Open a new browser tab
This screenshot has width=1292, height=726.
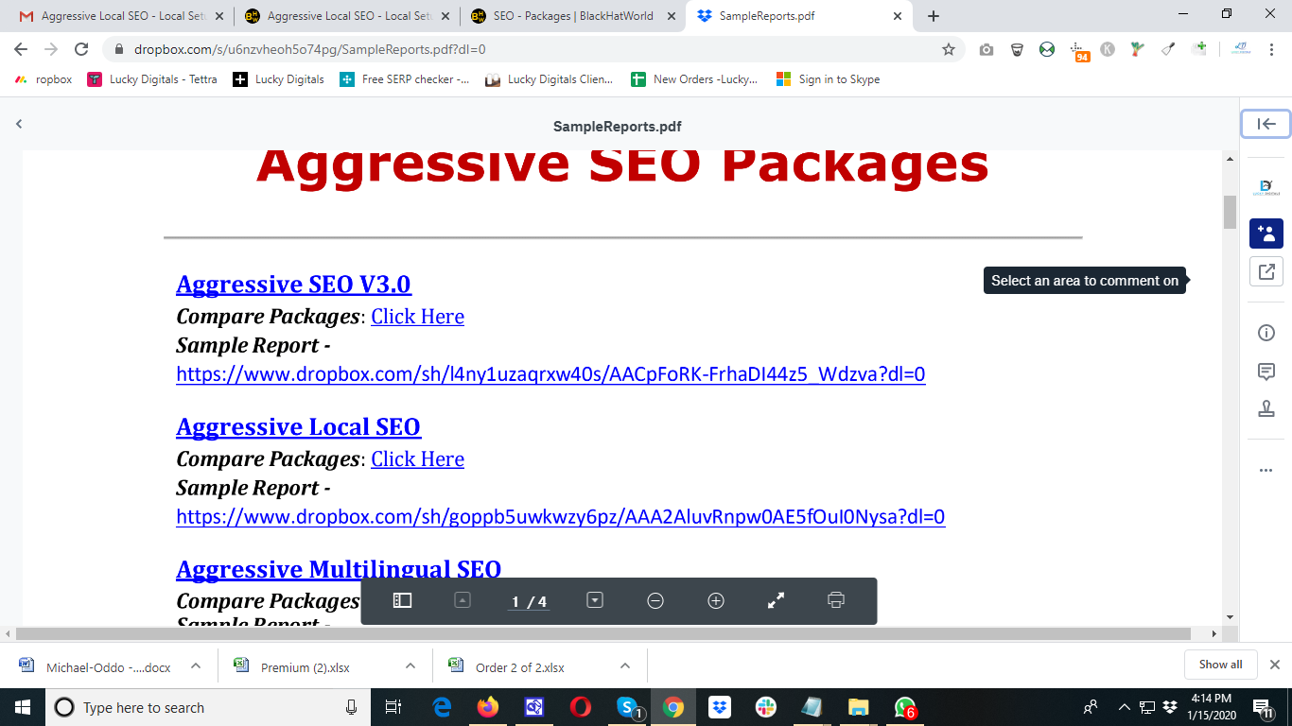coord(934,16)
